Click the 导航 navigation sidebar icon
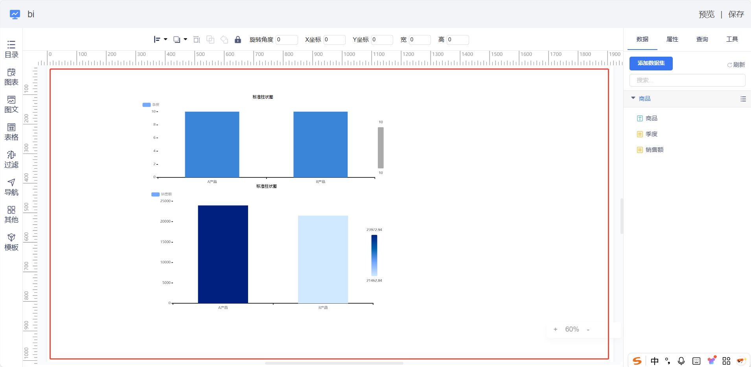Viewport: 751px width, 367px height. point(11,187)
